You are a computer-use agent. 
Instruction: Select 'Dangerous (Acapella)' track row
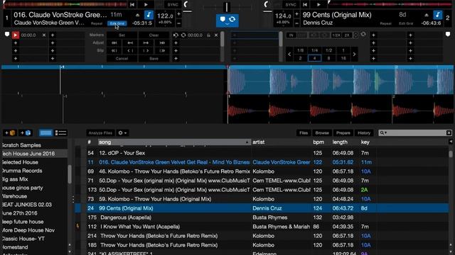click(262, 217)
